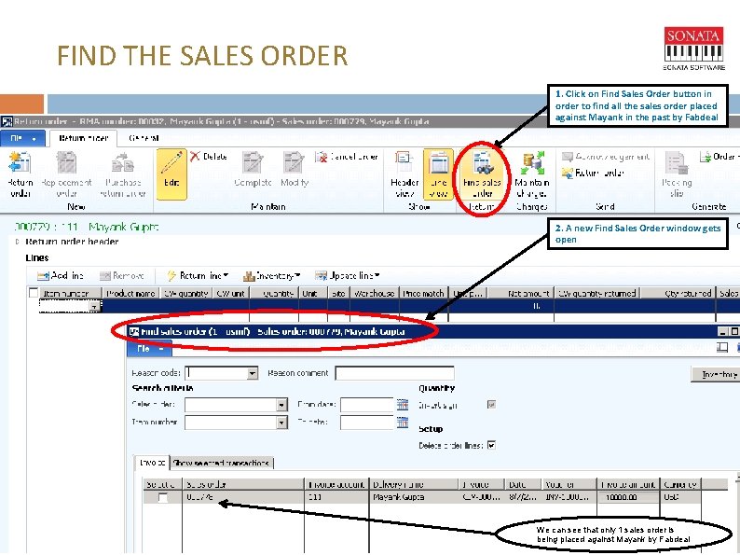Click the Replacement order icon
The height and width of the screenshot is (555, 740).
point(66,162)
